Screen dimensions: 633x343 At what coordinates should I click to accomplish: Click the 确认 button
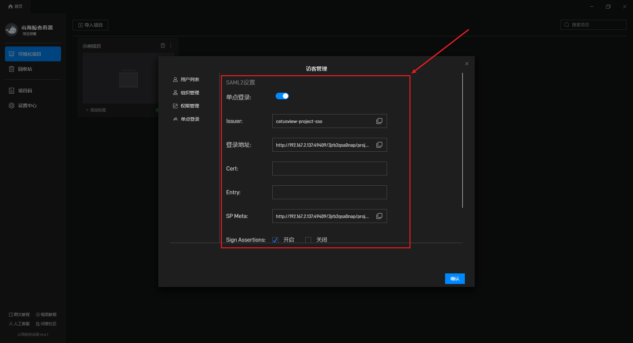click(x=455, y=279)
